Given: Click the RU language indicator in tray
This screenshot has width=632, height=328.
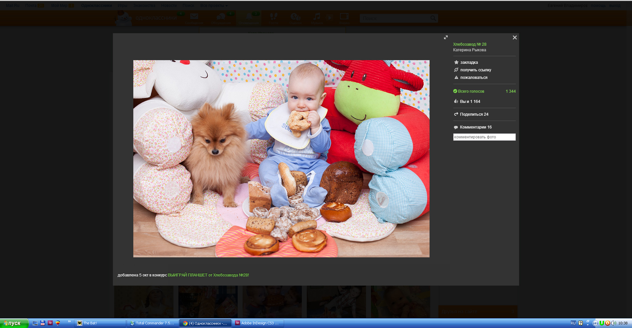Looking at the screenshot, I should (x=573, y=323).
